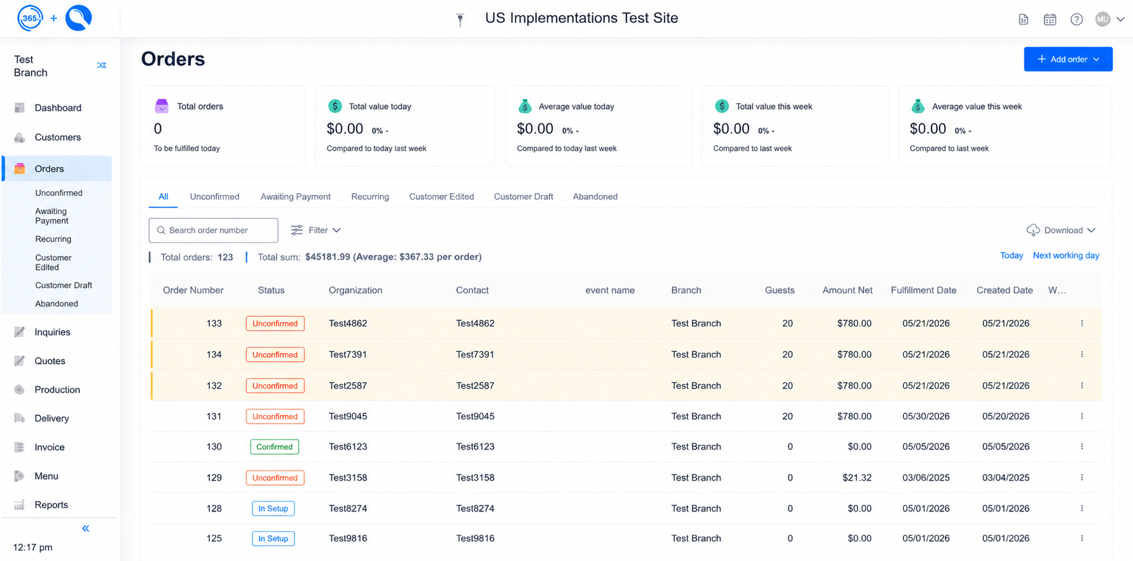Open row actions for order 132
1133x561 pixels.
coord(1081,385)
